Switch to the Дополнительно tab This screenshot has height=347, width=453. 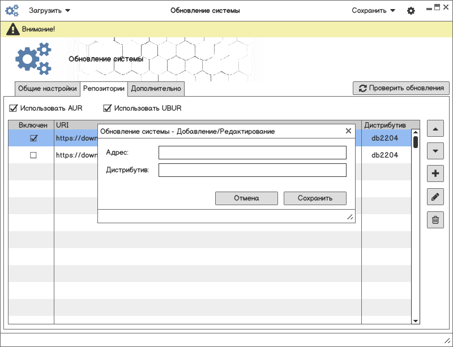[x=156, y=89]
